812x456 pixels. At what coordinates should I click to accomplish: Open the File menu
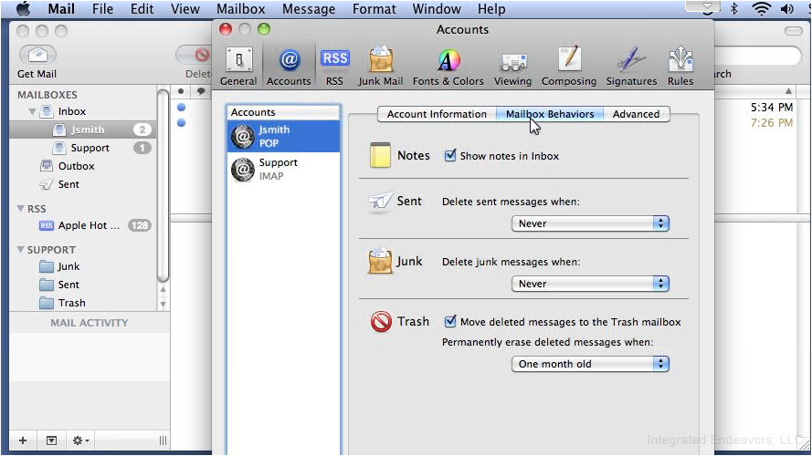point(102,9)
